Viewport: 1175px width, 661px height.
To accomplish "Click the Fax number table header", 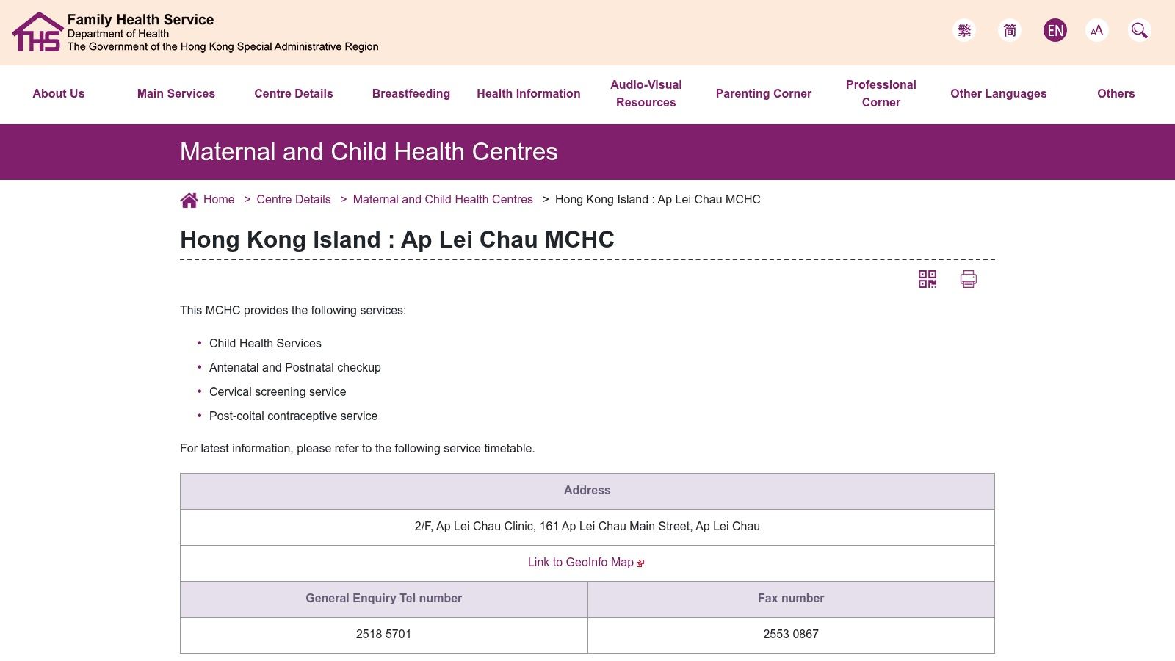I will (791, 599).
